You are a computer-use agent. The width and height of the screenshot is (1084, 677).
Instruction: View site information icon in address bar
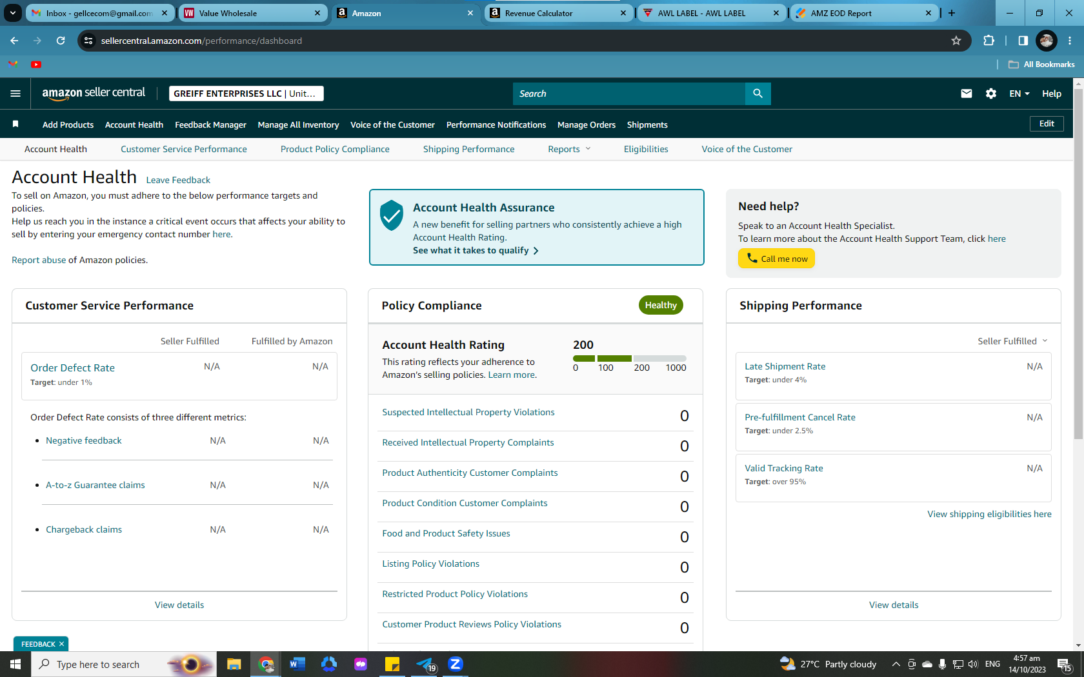pyautogui.click(x=88, y=41)
